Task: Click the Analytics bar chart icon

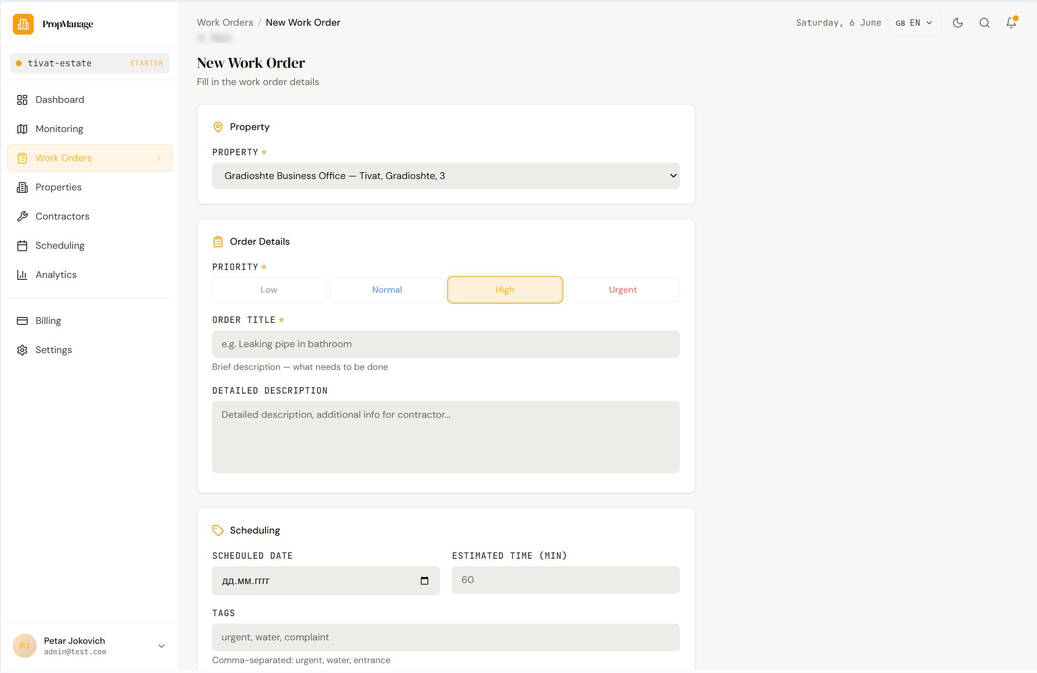Action: tap(22, 275)
